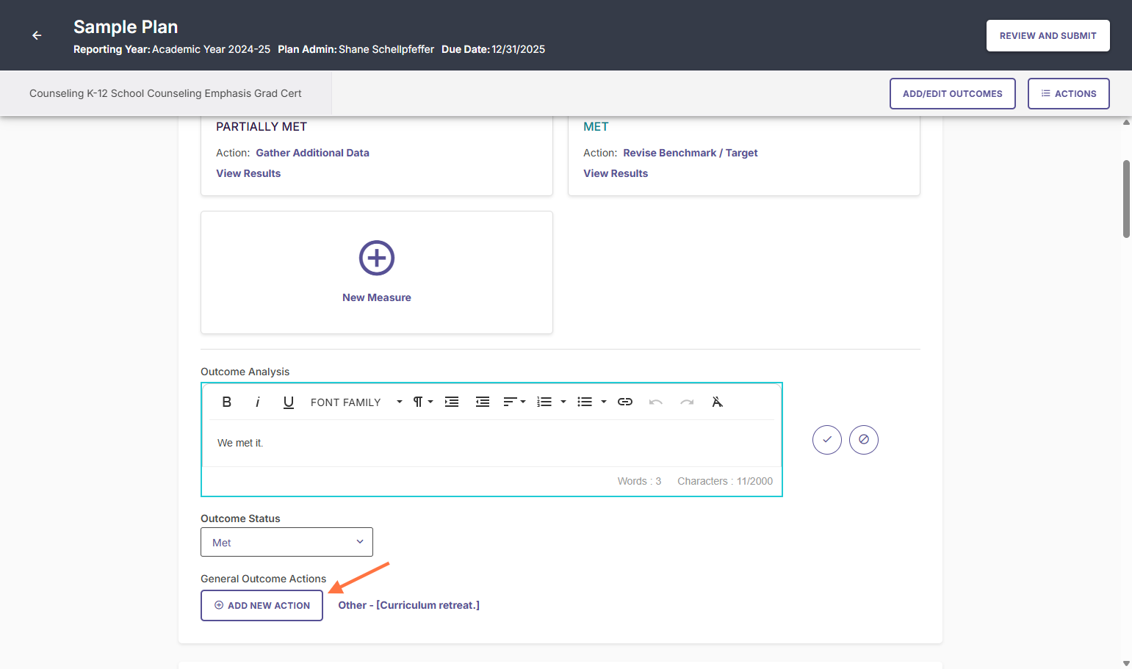Screen dimensions: 1132x669
Task: Insert an unordered bullet list
Action: click(x=585, y=402)
